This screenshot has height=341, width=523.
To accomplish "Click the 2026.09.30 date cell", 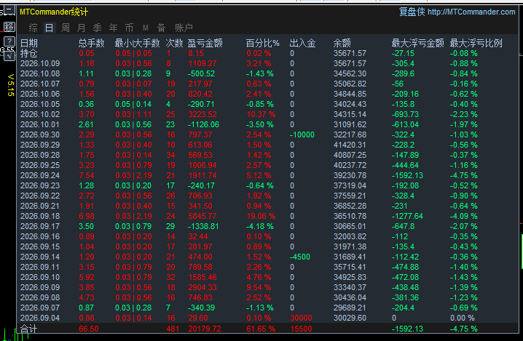I will pos(40,135).
